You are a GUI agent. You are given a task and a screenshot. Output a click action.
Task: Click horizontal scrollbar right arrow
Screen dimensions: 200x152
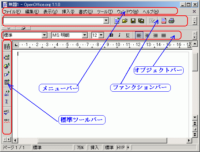click(x=189, y=141)
